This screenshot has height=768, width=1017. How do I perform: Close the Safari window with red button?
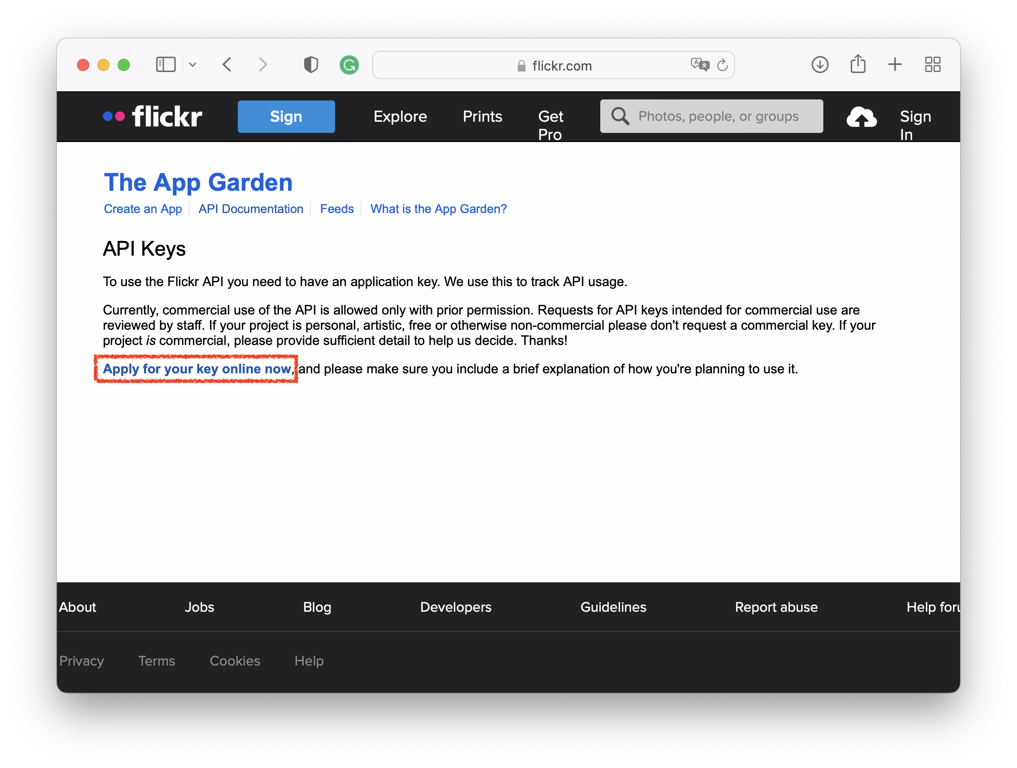pos(83,65)
